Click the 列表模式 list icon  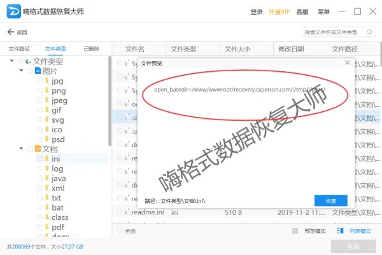(x=340, y=231)
